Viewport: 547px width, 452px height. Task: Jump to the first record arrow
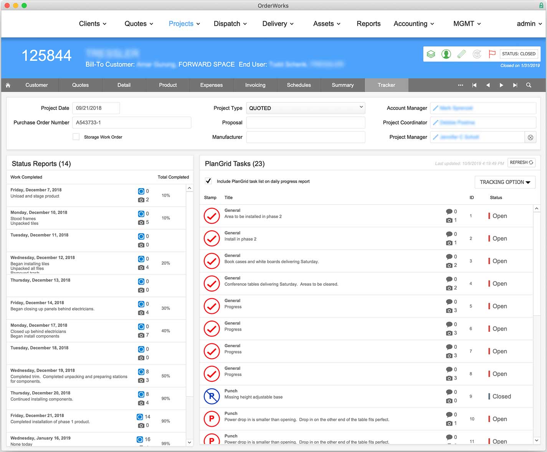click(474, 85)
